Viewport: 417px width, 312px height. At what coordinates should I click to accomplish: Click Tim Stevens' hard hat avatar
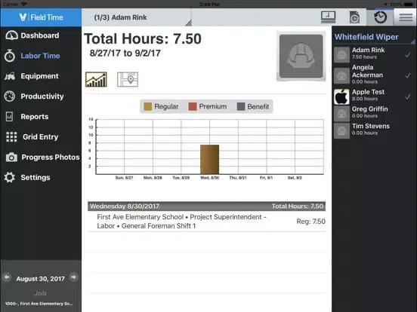click(x=341, y=130)
